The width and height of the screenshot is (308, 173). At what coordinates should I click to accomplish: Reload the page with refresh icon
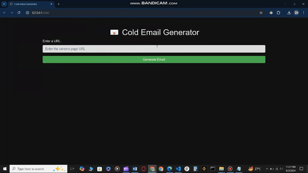pyautogui.click(x=19, y=13)
